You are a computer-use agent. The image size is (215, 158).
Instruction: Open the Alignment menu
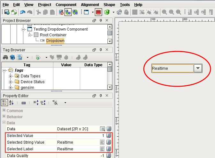[90, 5]
